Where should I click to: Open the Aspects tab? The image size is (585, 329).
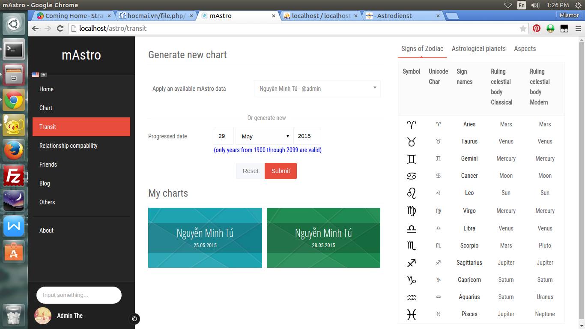pos(525,49)
